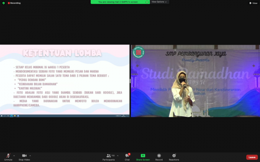The image size is (260, 162).
Task: Open the Chat panel
Action: (127, 157)
